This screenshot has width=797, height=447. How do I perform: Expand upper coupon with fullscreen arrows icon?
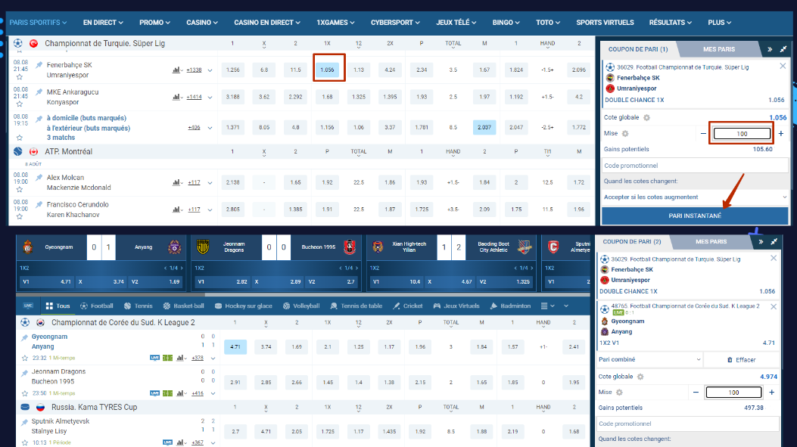pyautogui.click(x=783, y=49)
